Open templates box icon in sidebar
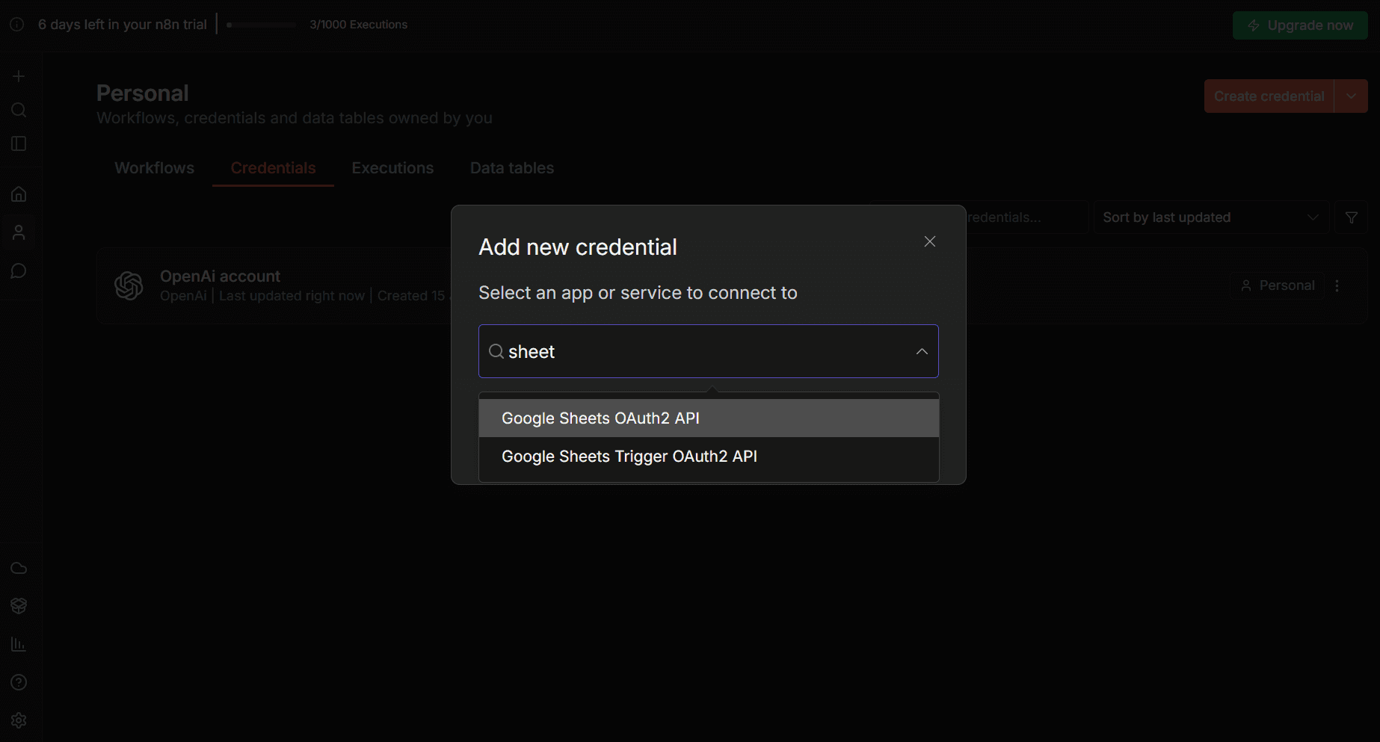1380x742 pixels. click(19, 606)
